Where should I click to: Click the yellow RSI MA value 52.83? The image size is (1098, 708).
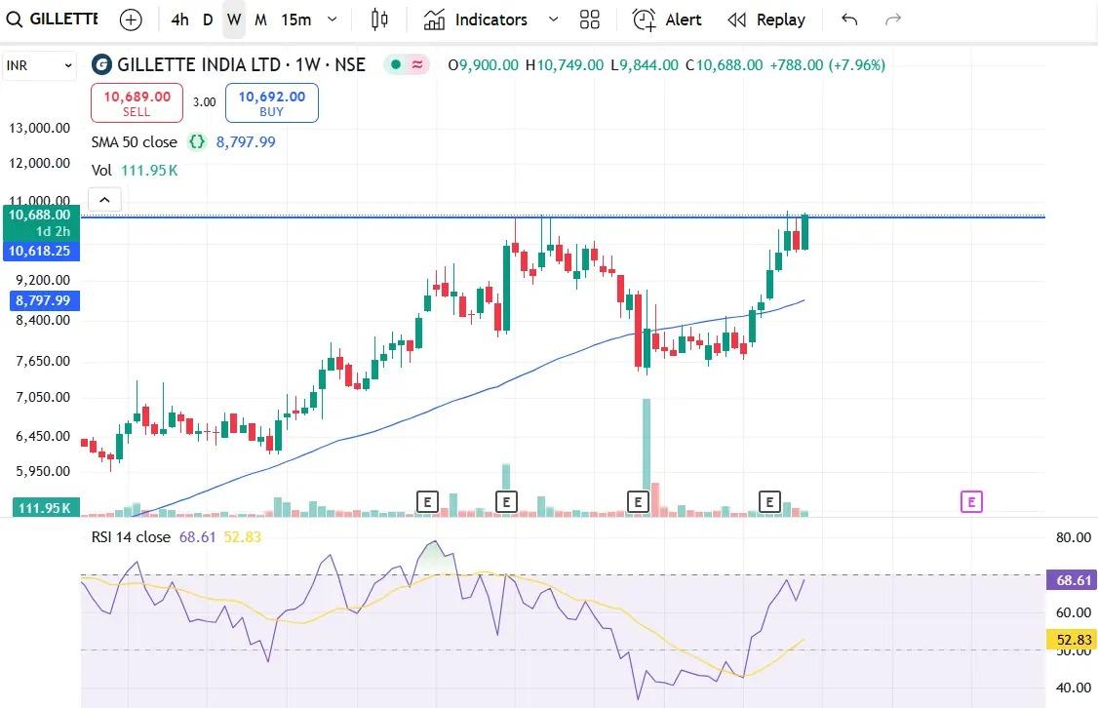[x=242, y=537]
